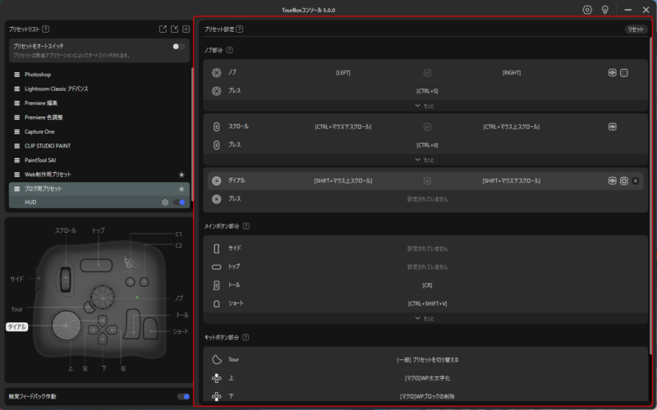Image resolution: width=657 pixels, height=410 pixels.
Task: Click the D-pad icon of the 上 row
Action: tap(216, 378)
